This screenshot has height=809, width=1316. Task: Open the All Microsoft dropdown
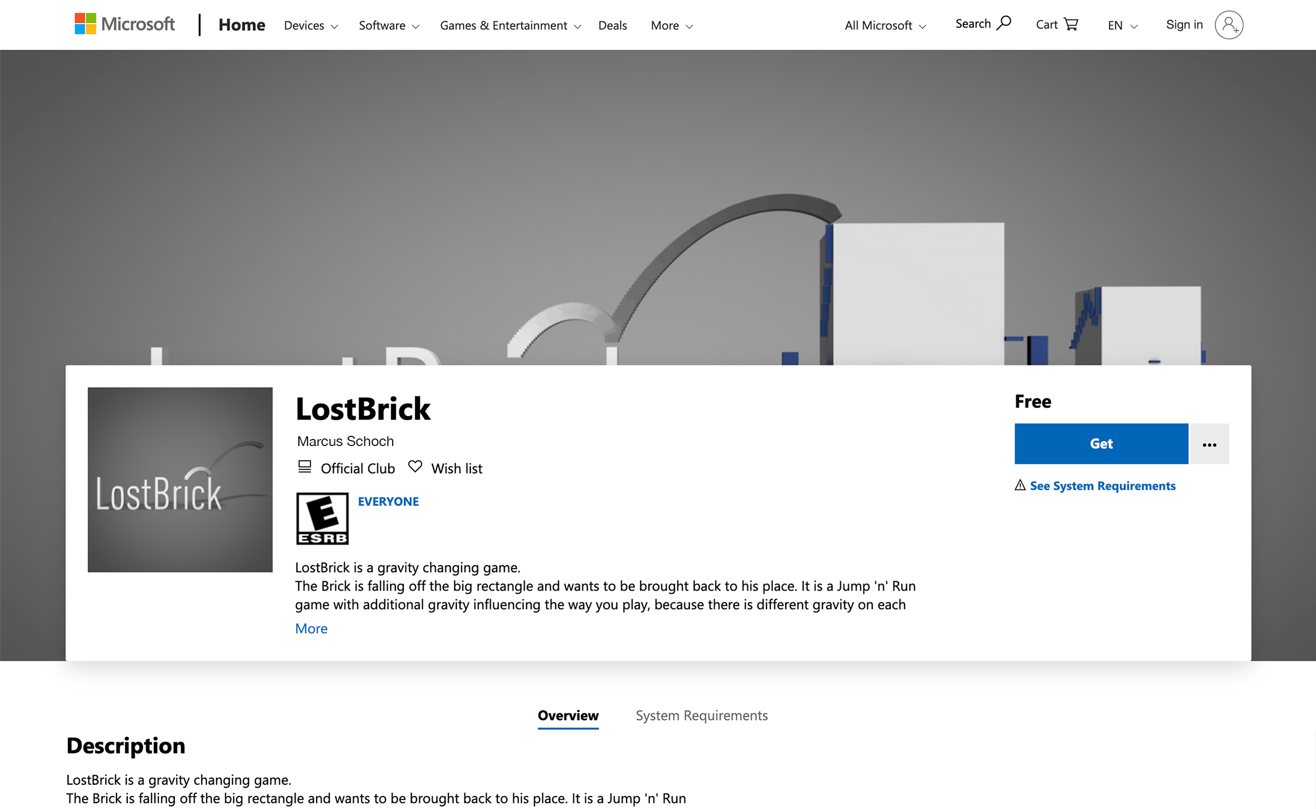(885, 25)
